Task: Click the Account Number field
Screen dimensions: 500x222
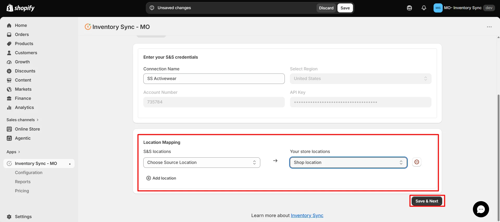Action: (214, 102)
